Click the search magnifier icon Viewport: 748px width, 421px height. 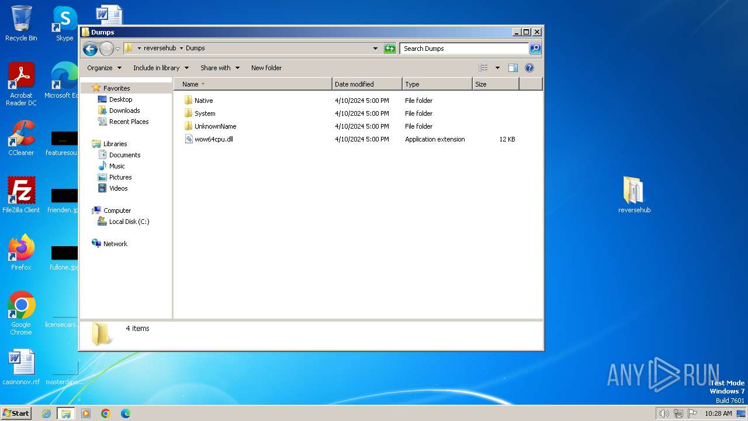(535, 49)
